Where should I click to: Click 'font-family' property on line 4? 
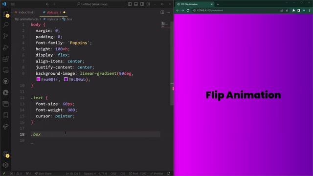click(x=49, y=43)
